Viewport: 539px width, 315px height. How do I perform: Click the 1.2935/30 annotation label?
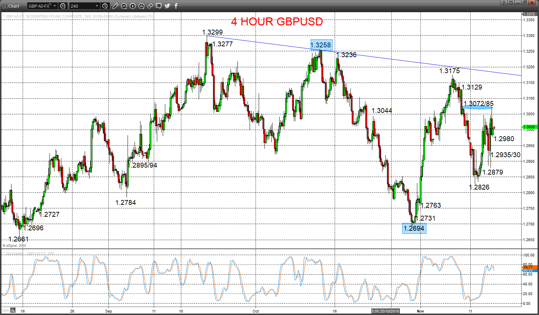[x=506, y=155]
